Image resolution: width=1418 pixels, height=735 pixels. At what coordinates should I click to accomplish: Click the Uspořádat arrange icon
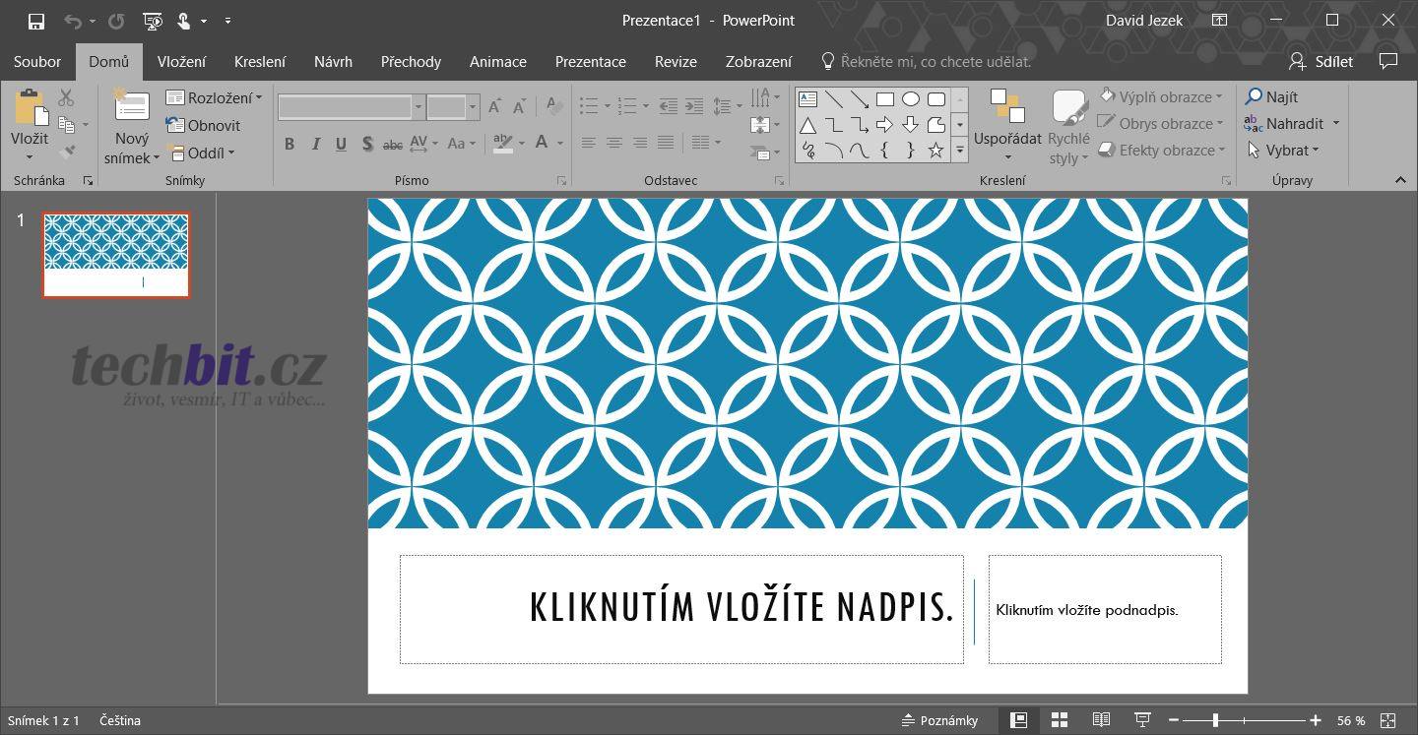click(x=1006, y=106)
